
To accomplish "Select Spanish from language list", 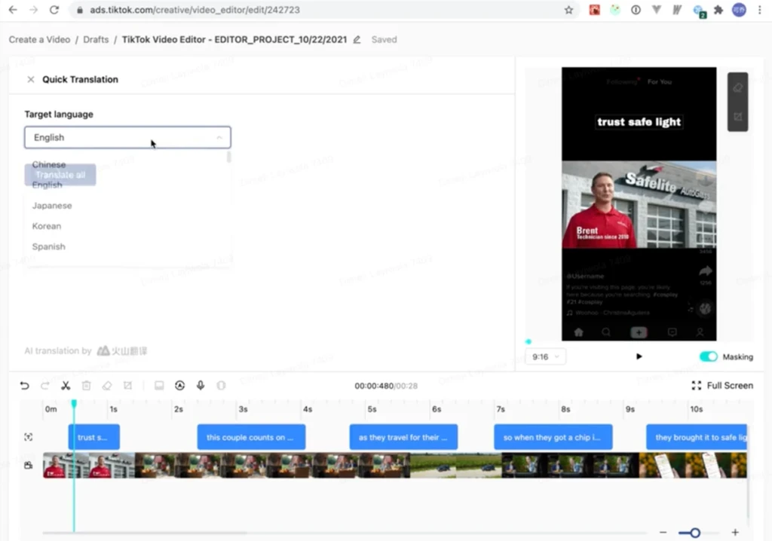I will click(x=49, y=246).
